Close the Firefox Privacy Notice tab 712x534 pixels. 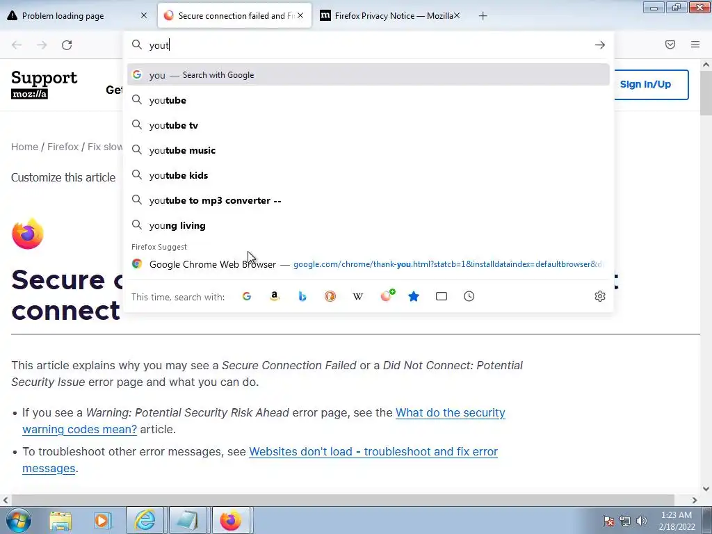click(457, 15)
